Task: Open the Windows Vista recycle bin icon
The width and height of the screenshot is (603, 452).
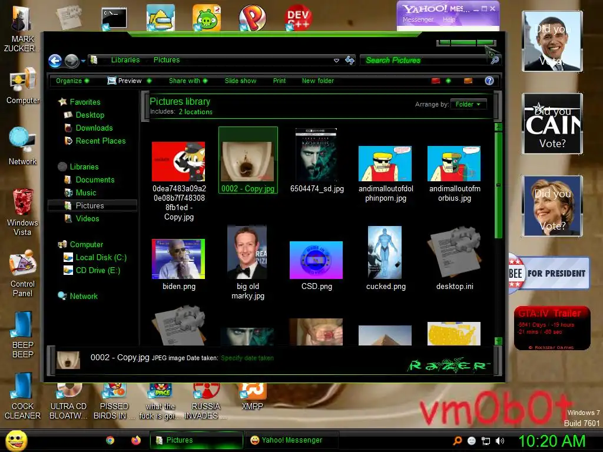Action: (x=23, y=212)
